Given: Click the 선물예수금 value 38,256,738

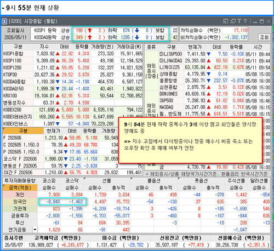Looking at the screenshot, I should point(227,245).
